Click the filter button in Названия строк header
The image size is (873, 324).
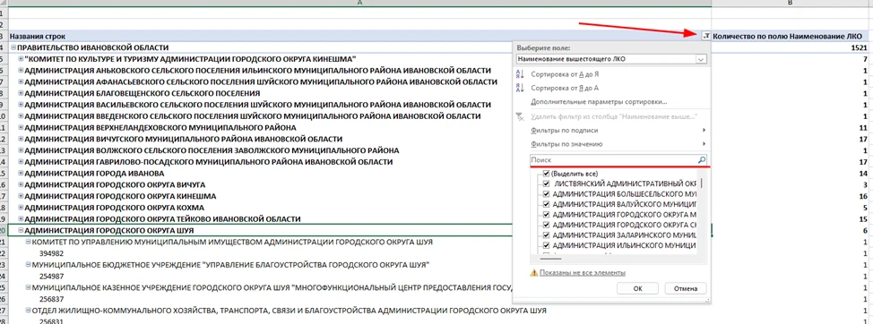coord(706,36)
